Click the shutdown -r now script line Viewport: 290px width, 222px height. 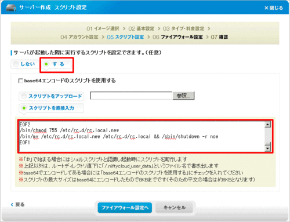tap(119, 137)
